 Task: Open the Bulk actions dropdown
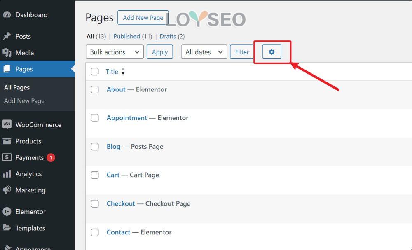click(x=115, y=52)
